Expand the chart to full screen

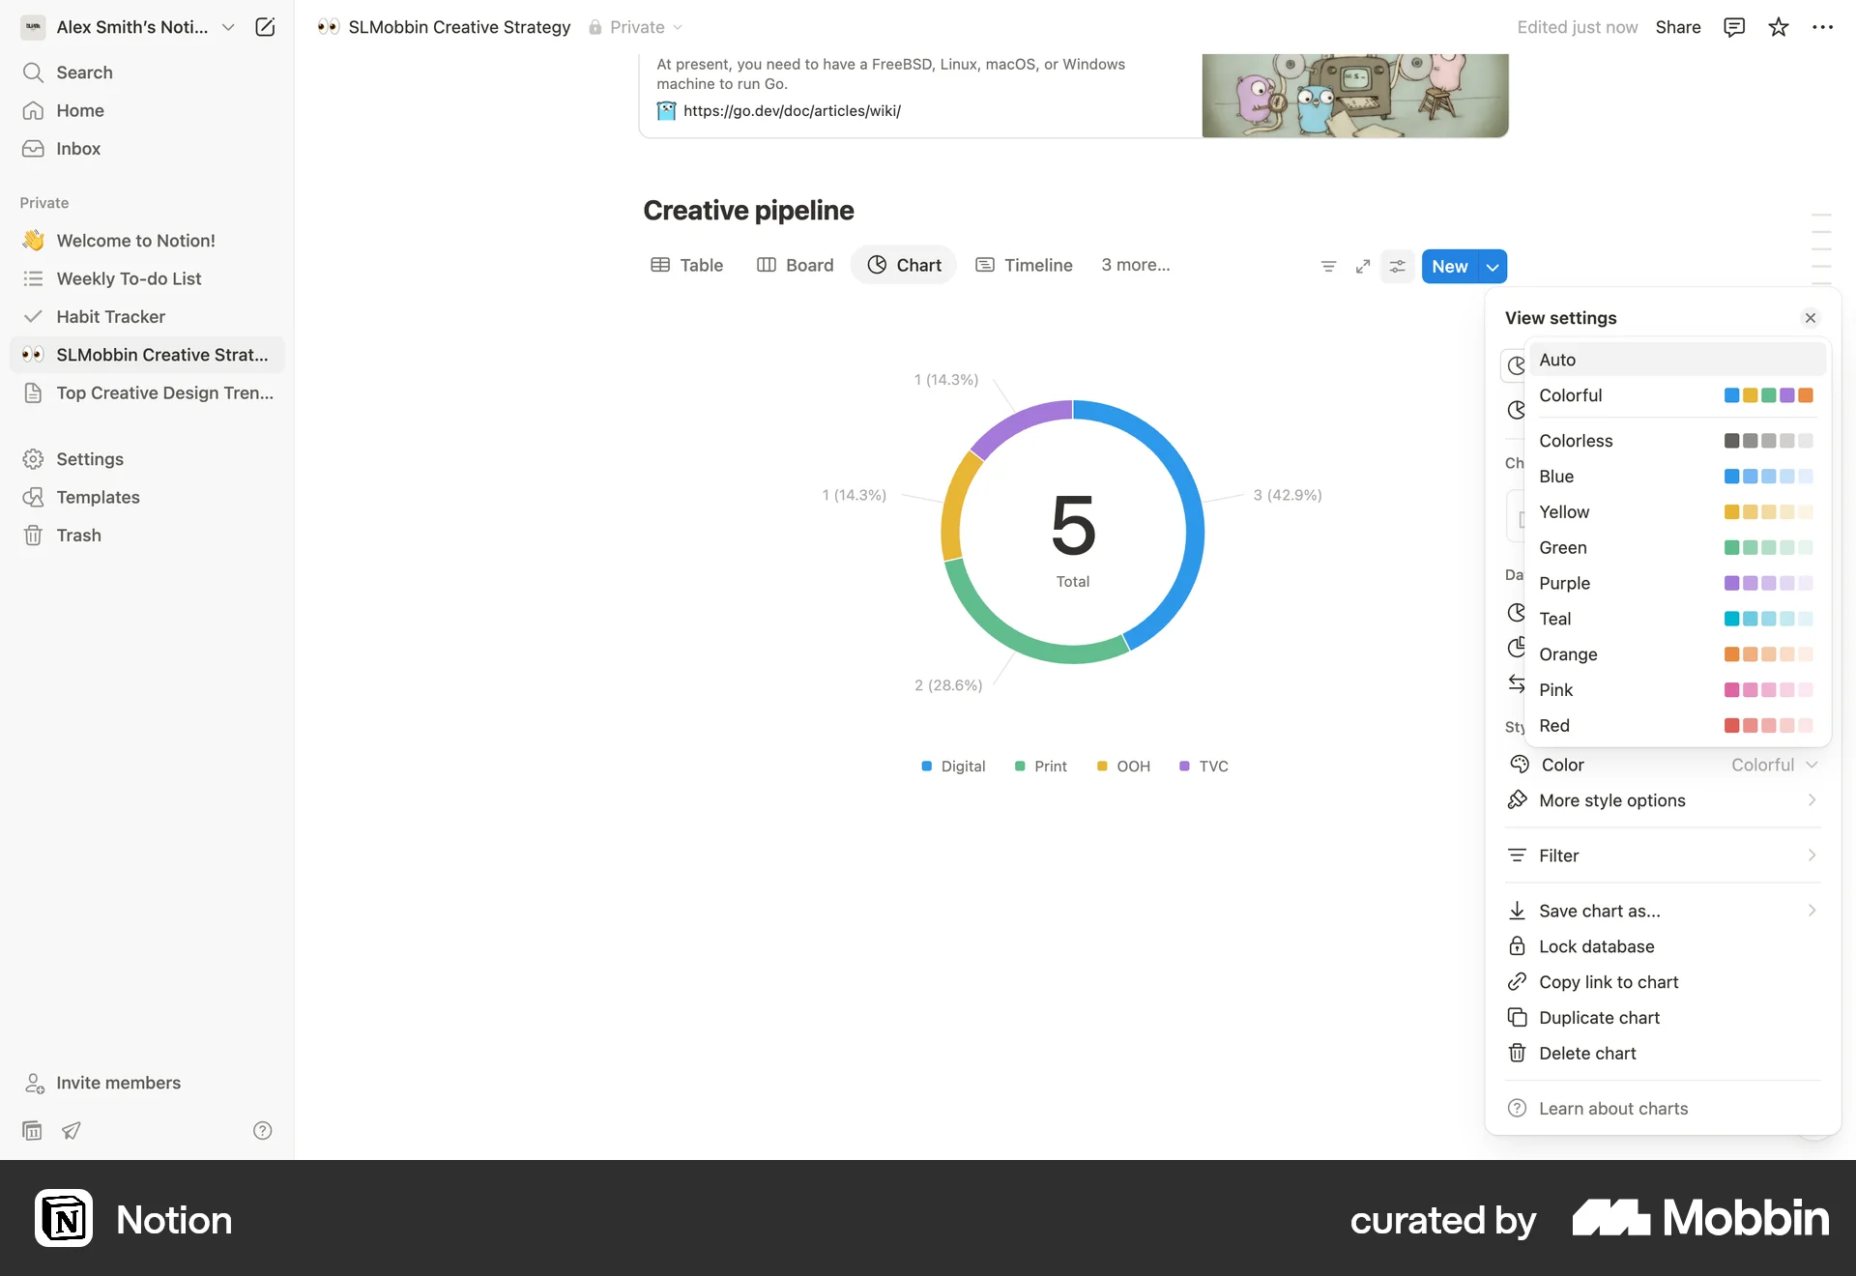pyautogui.click(x=1362, y=266)
